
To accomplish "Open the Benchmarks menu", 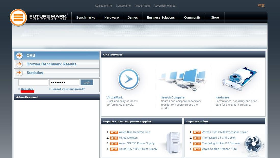I will click(86, 18).
